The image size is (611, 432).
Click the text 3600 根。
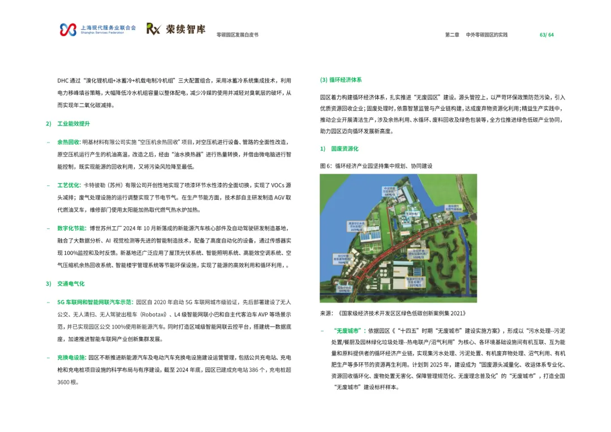tap(68, 382)
